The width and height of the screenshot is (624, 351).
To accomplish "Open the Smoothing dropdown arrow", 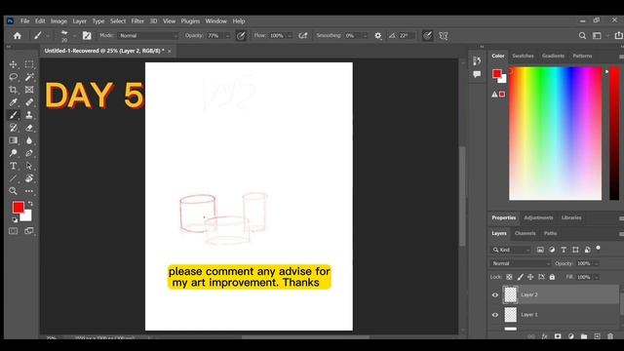I will click(365, 36).
